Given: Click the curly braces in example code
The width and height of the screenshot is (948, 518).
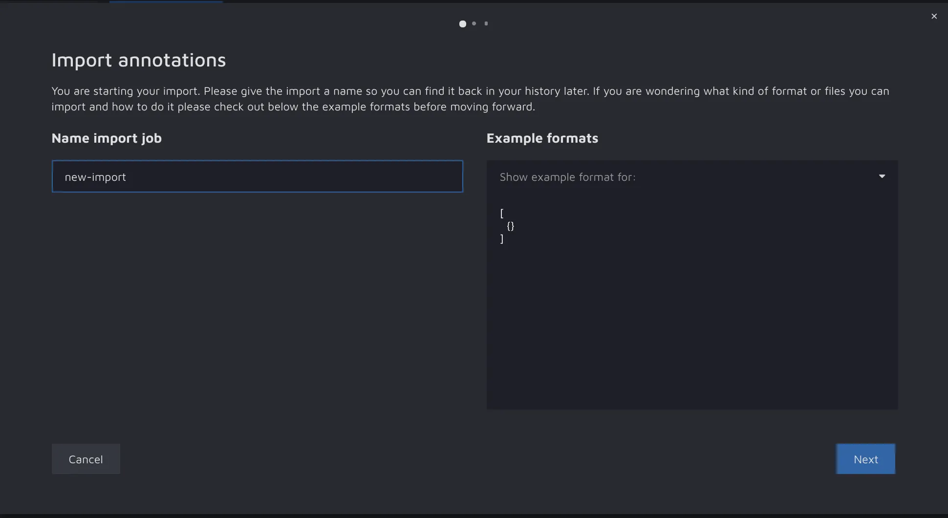Looking at the screenshot, I should 511,226.
